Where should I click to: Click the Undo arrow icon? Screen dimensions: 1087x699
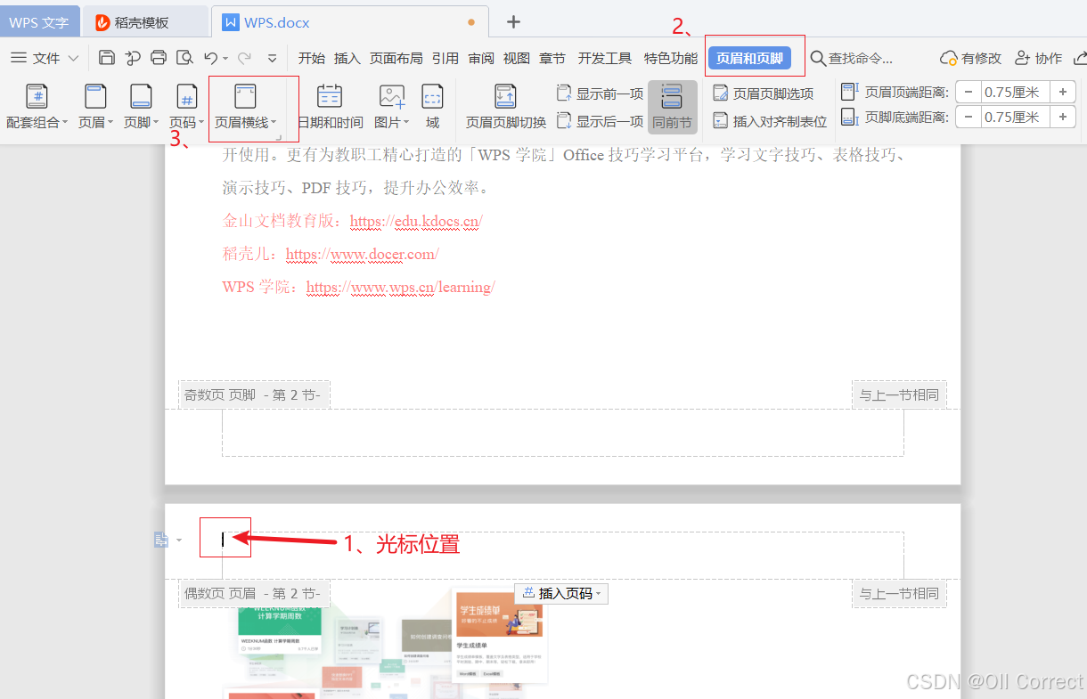pyautogui.click(x=210, y=58)
